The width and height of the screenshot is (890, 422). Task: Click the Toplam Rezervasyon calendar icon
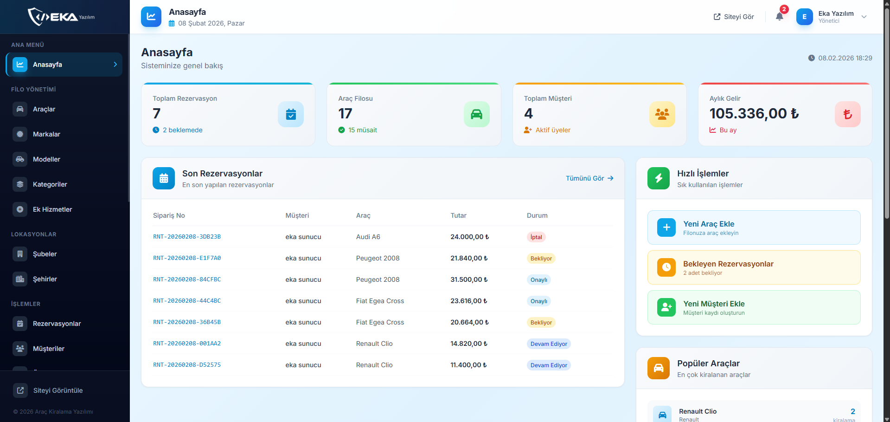tap(291, 114)
